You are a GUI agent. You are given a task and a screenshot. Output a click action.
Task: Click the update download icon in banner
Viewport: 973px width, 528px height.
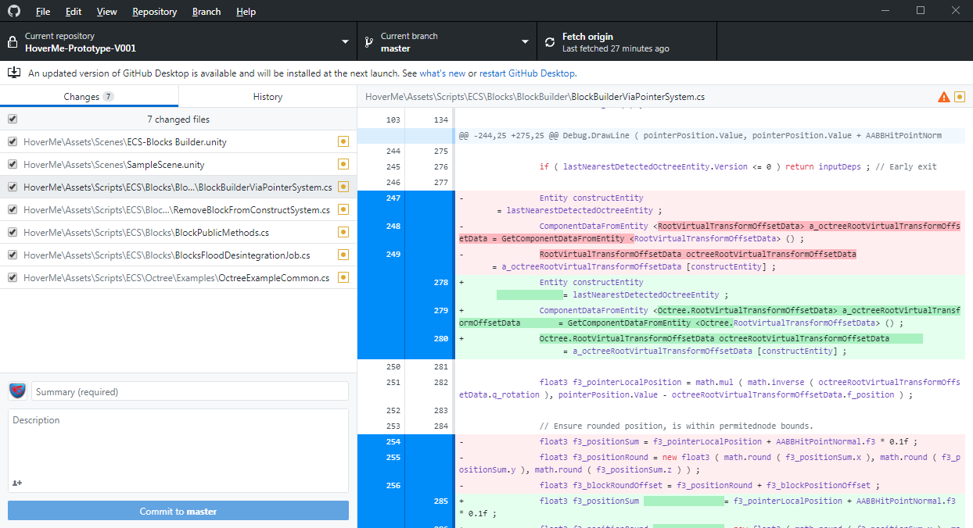pos(14,73)
